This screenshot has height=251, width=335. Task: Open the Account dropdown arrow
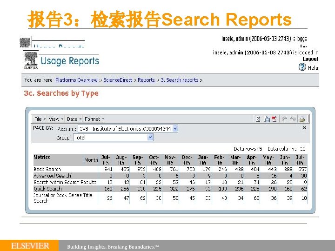[x=175, y=128]
